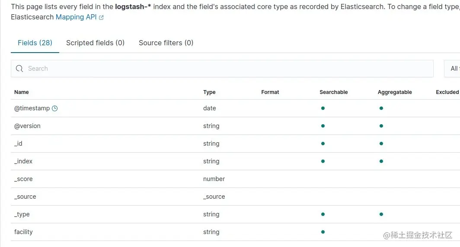Click the Searchable dot in the @timestamp row
The height and width of the screenshot is (247, 460).
(x=323, y=108)
